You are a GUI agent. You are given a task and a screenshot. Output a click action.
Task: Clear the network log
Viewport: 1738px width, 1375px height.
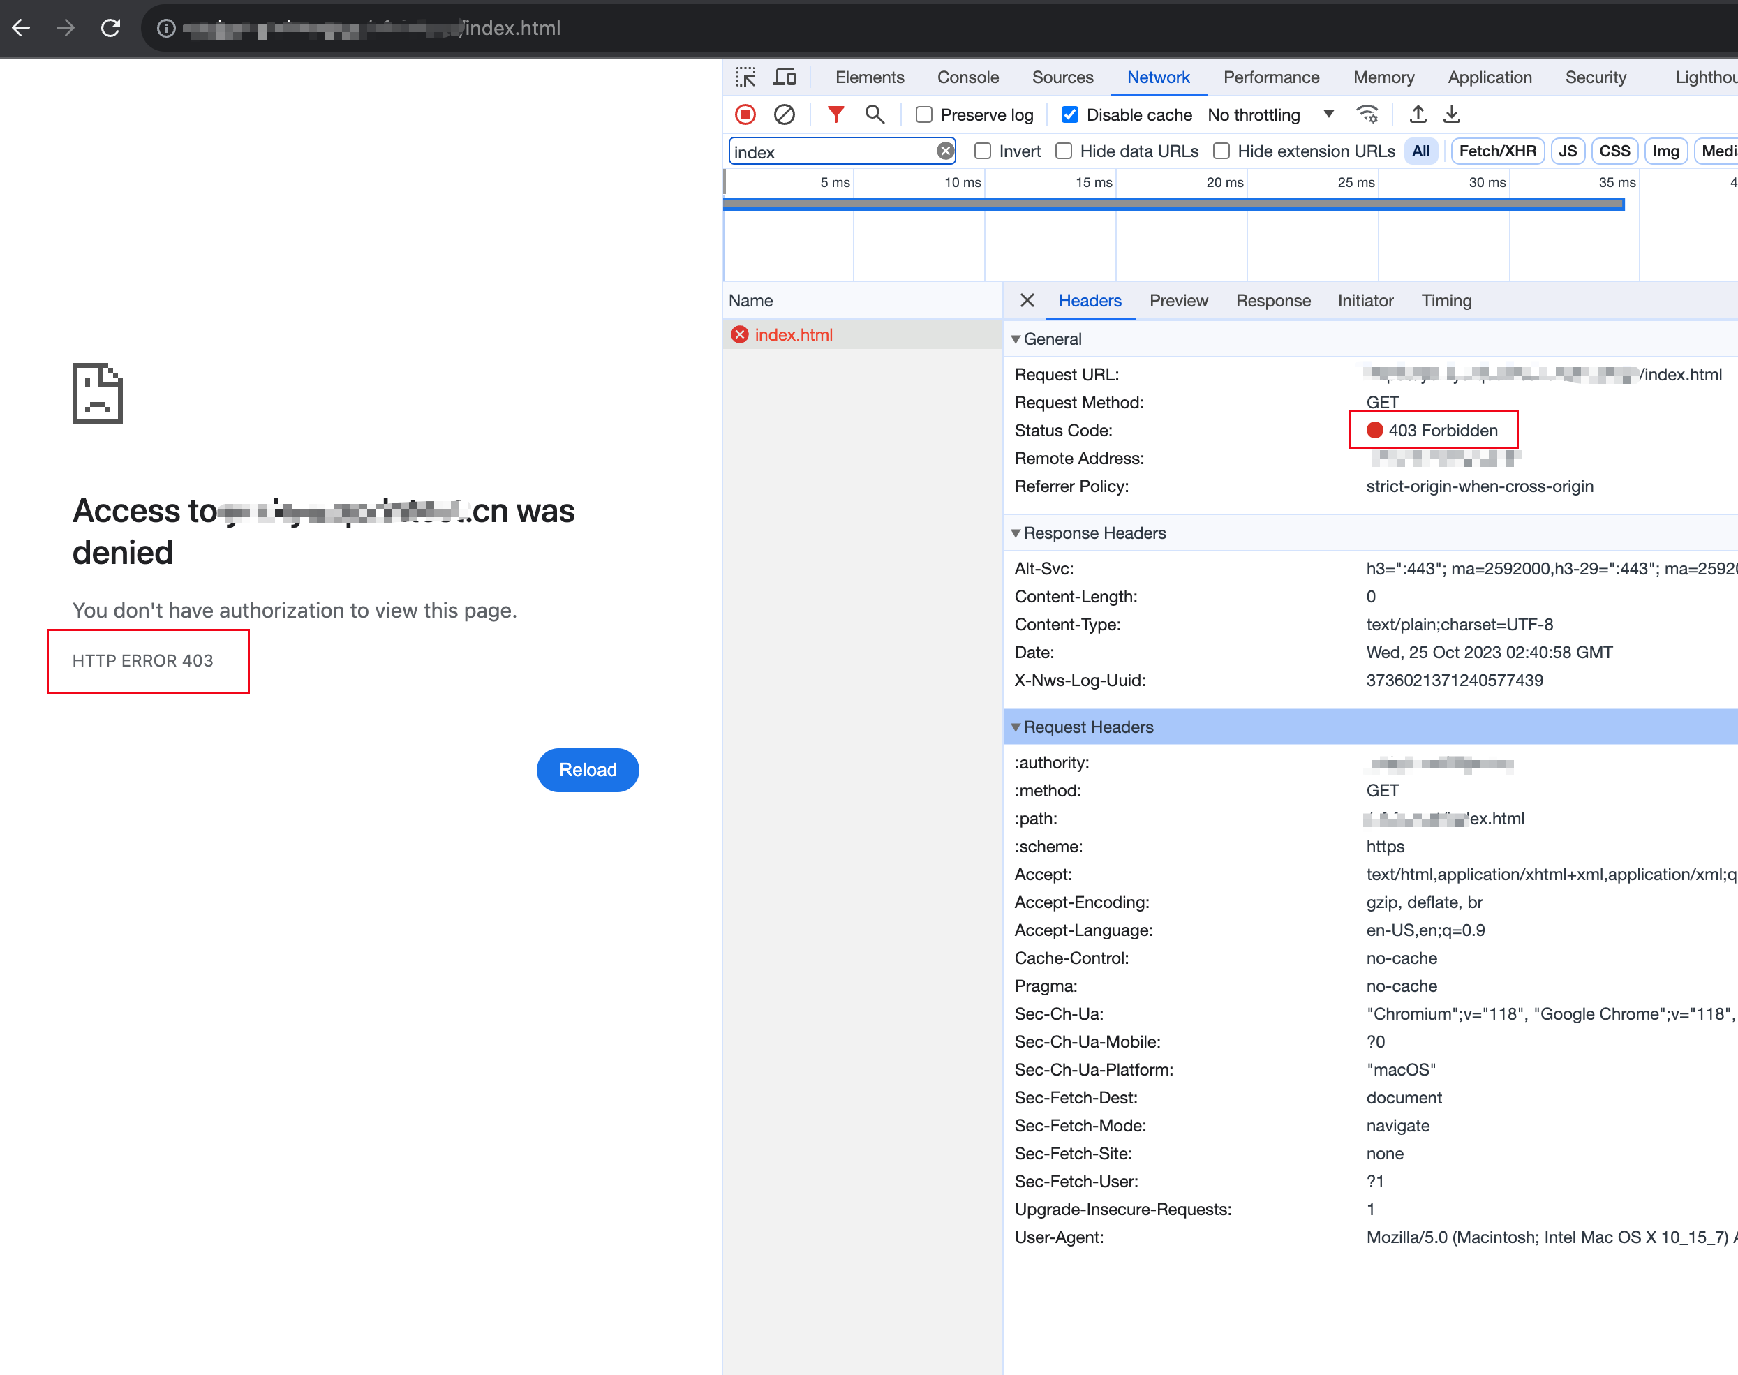click(x=784, y=115)
